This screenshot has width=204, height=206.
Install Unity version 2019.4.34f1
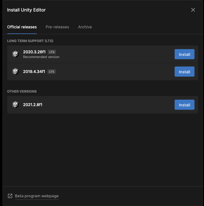[184, 72]
